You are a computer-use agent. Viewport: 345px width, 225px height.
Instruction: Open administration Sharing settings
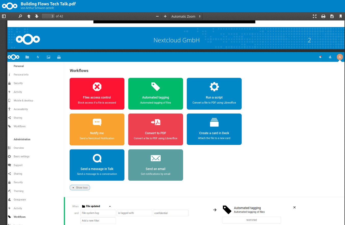coord(18,174)
